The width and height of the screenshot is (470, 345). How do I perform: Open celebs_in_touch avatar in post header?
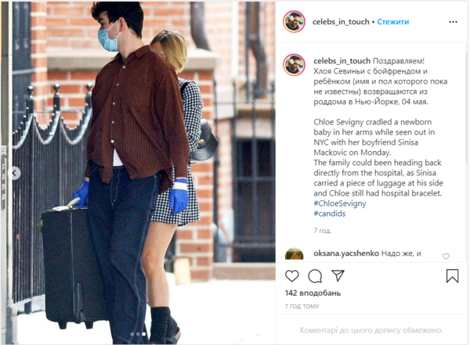point(294,22)
